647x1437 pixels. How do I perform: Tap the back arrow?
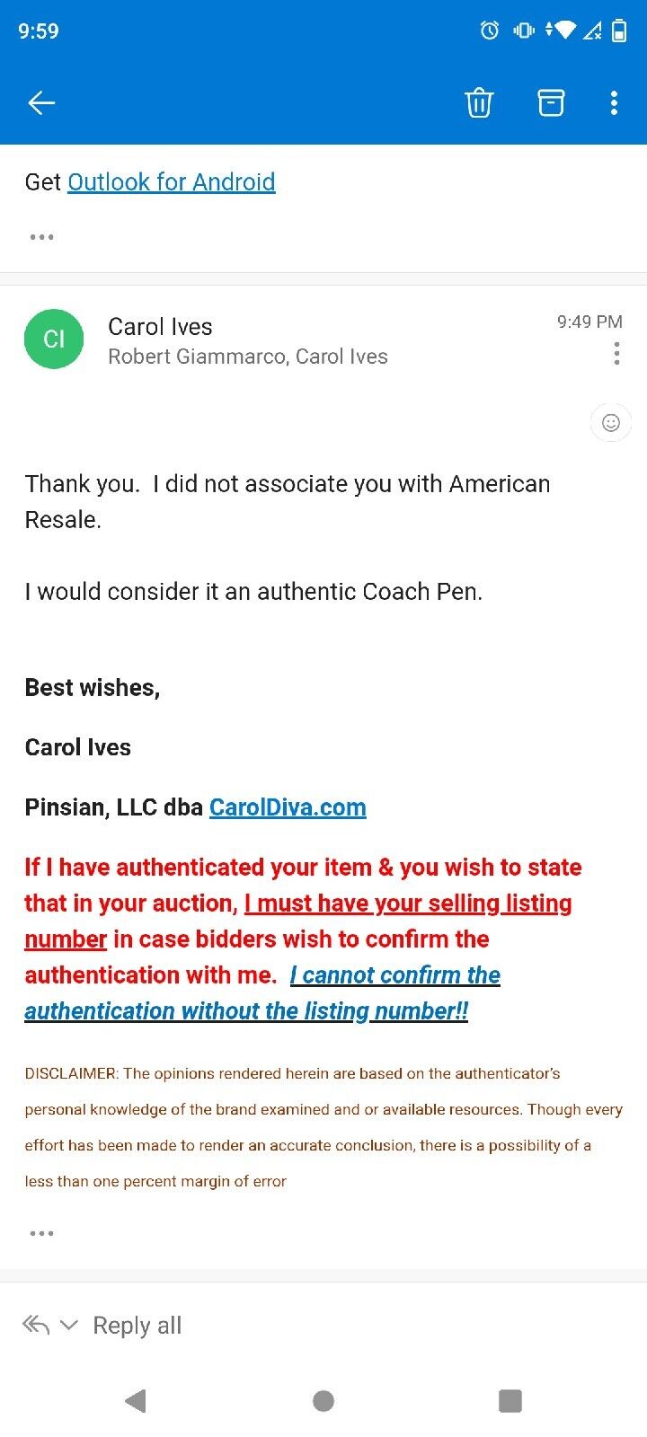pos(41,103)
